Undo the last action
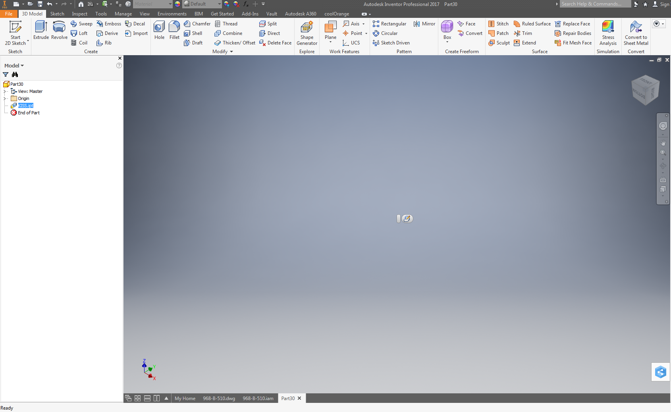Screen dimensions: 671x412 50,4
